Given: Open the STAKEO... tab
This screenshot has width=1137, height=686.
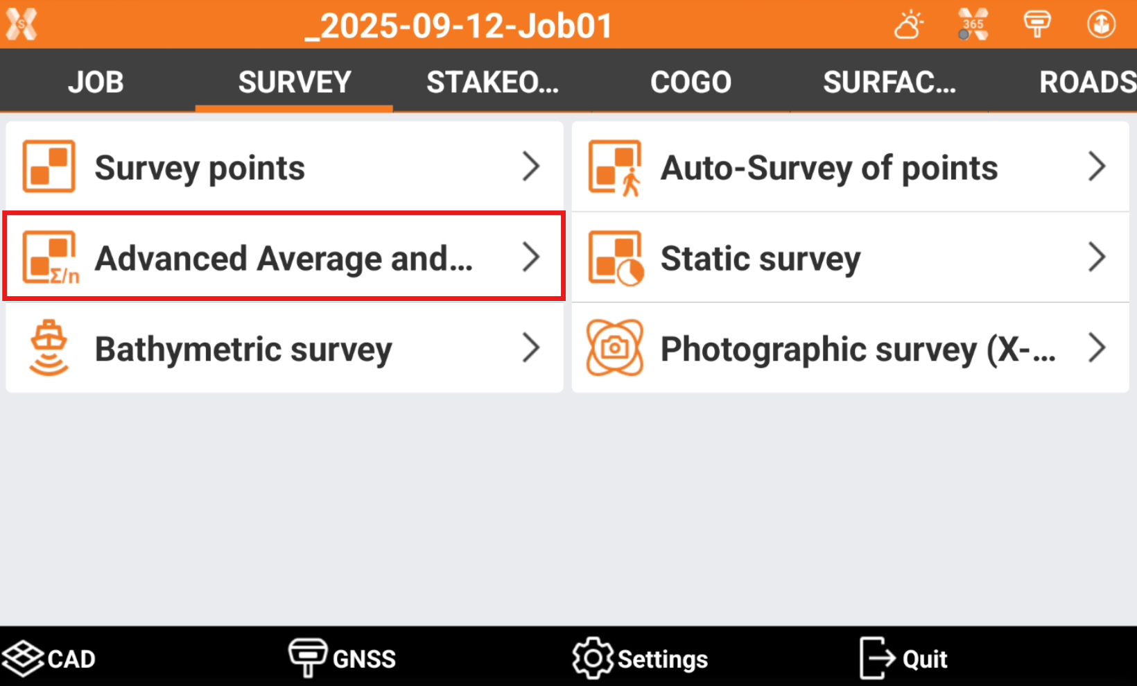Looking at the screenshot, I should 492,83.
